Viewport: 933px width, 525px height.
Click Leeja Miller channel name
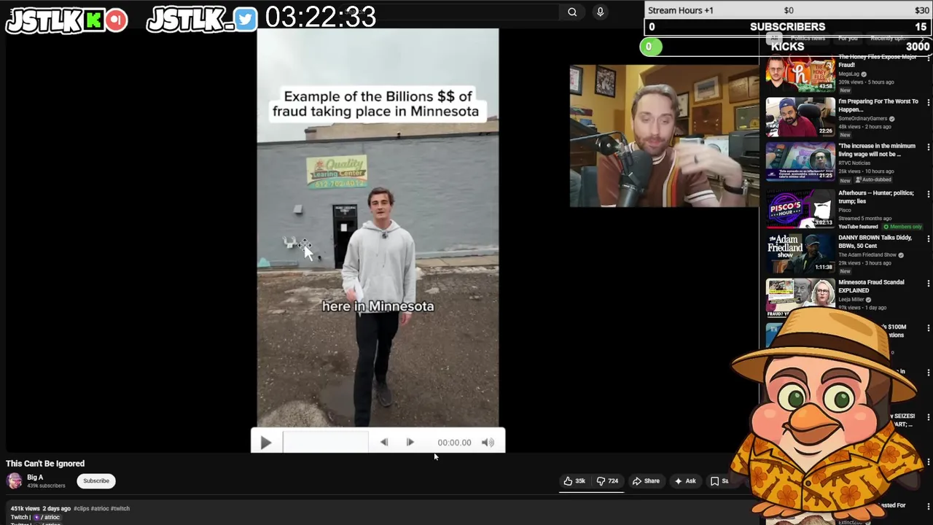pos(851,299)
